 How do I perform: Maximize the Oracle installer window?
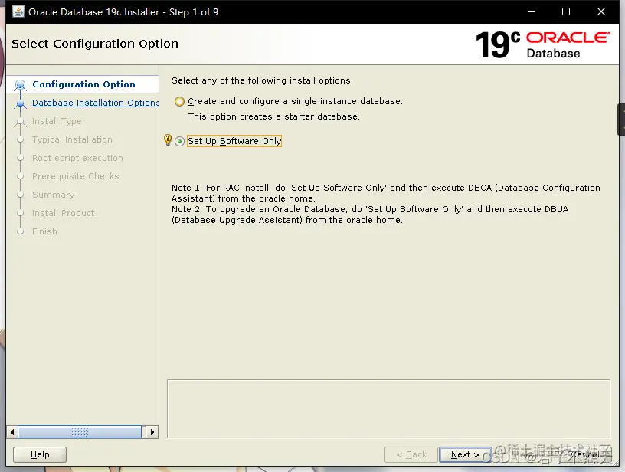(565, 11)
